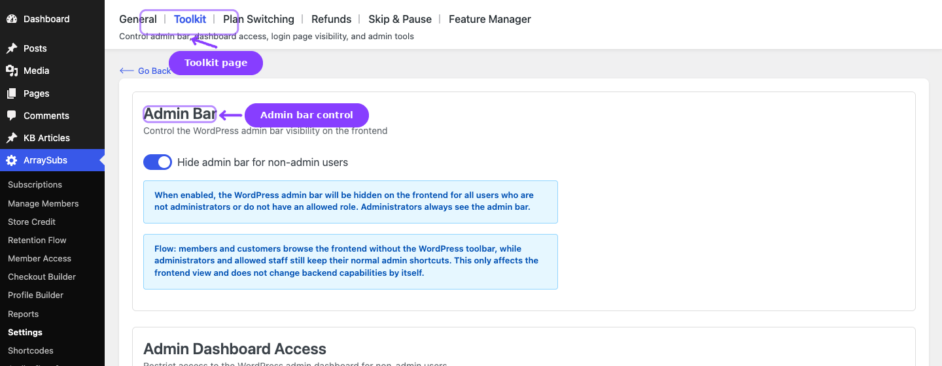Open Member Access submenu link
Image resolution: width=942 pixels, height=366 pixels.
point(39,258)
